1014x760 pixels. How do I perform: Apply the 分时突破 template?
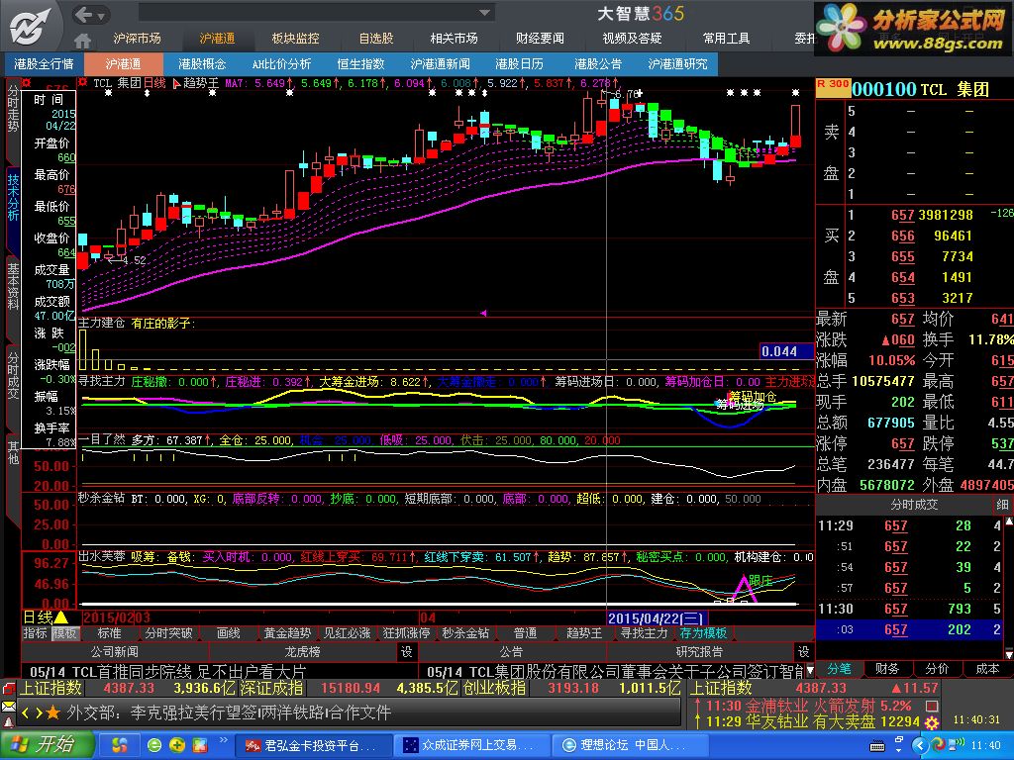(168, 633)
